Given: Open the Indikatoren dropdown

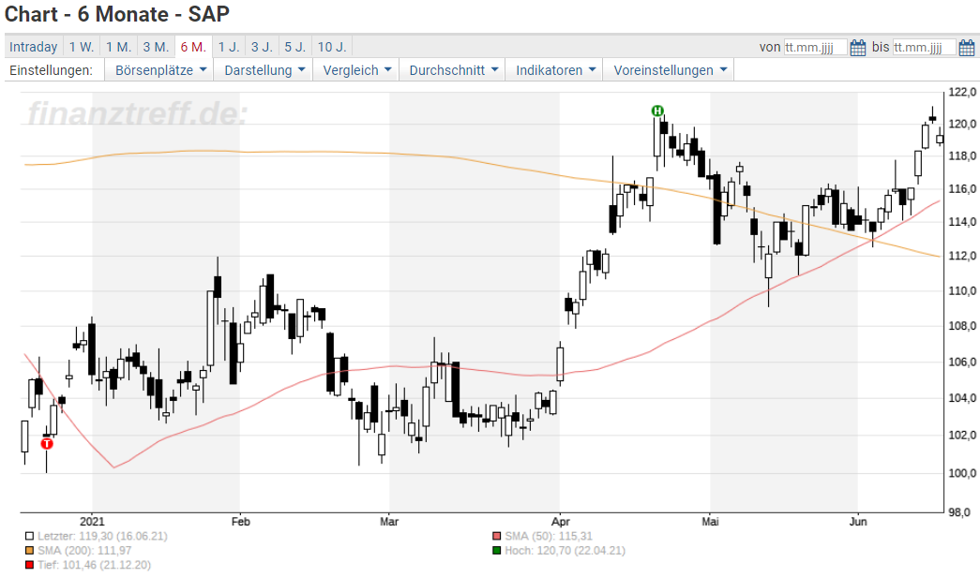Looking at the screenshot, I should 555,70.
